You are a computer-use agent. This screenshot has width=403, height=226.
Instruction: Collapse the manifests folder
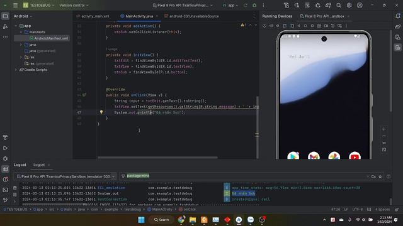click(21, 32)
